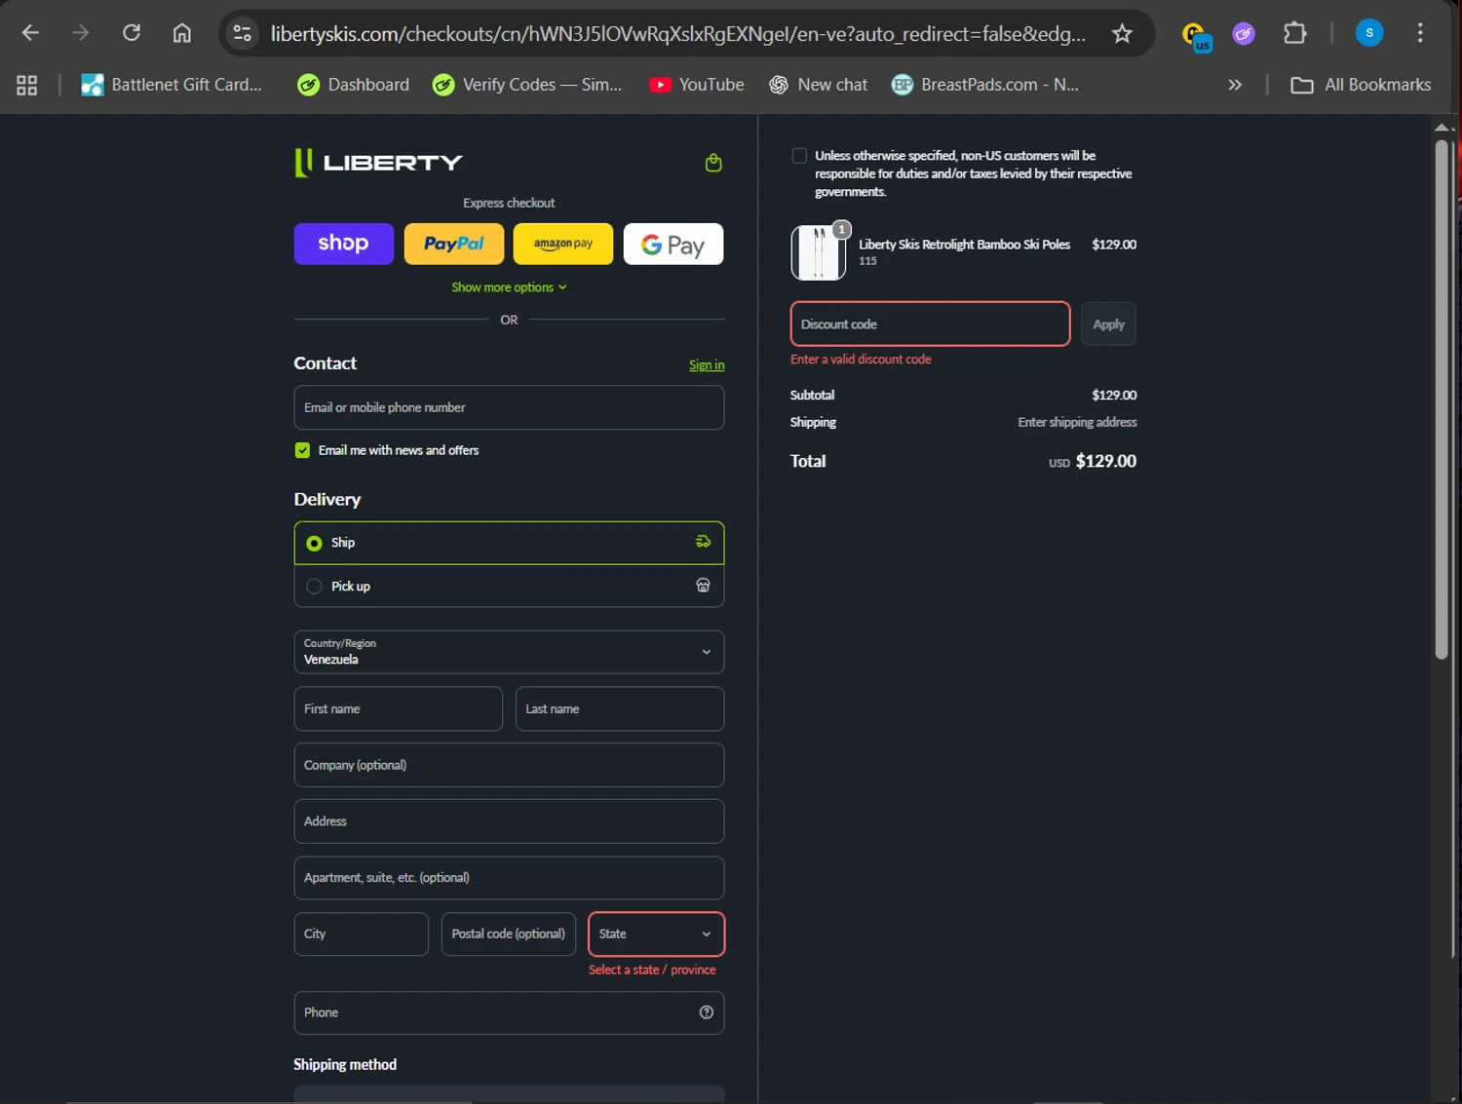The height and width of the screenshot is (1104, 1462).
Task: Show more bookmarks with double chevron
Action: click(1235, 85)
